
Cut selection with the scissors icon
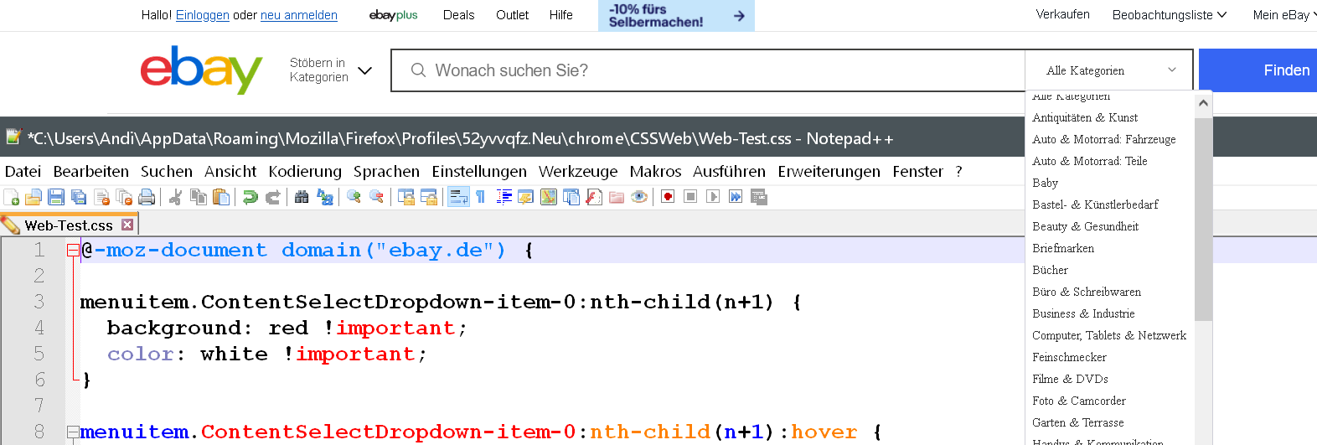[x=175, y=197]
